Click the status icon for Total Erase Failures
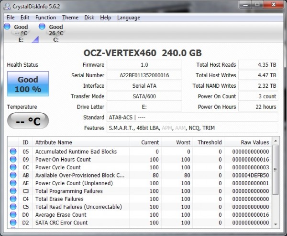The height and width of the screenshot is (236, 287). (x=13, y=199)
